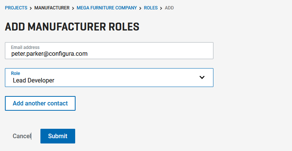Select the Lead Developer value text
The width and height of the screenshot is (292, 151).
point(34,81)
